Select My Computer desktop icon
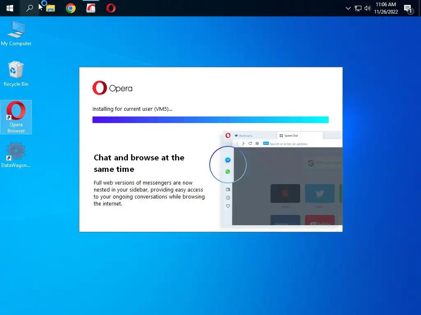The height and width of the screenshot is (315, 421). [16, 34]
